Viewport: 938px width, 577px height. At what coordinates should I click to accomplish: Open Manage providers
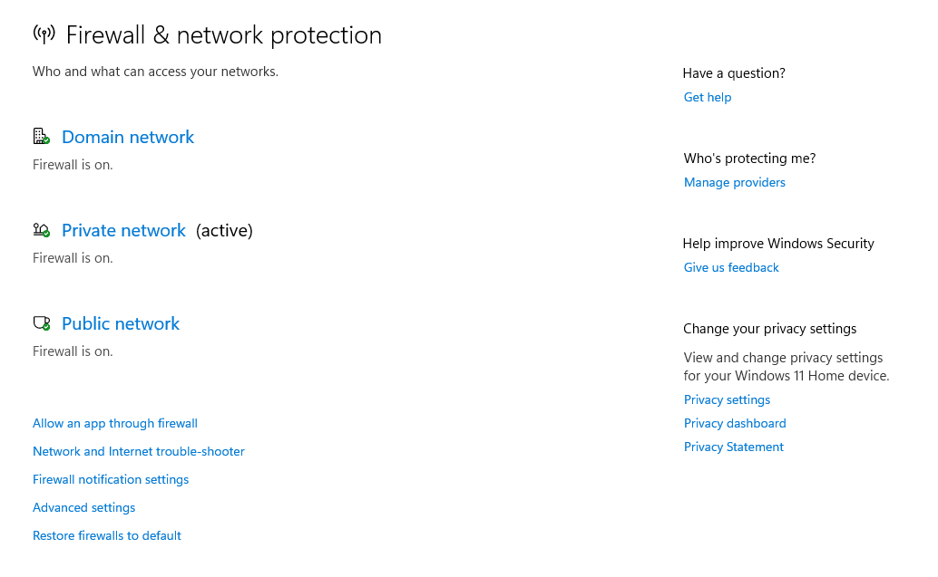pos(734,182)
